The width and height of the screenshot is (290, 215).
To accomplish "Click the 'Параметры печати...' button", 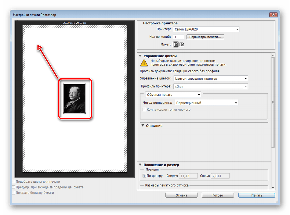I will pos(205,37).
